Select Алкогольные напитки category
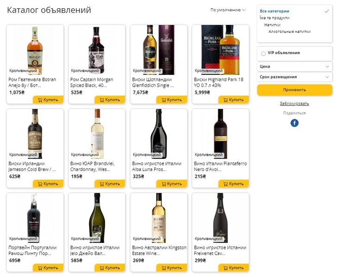Image resolution: width=351 pixels, height=277 pixels. pyautogui.click(x=289, y=32)
